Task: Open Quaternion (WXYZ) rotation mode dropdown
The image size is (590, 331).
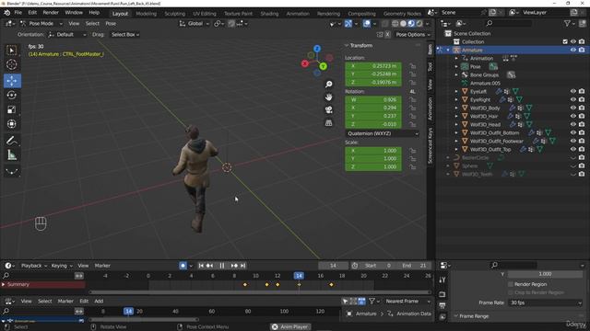Action: point(382,133)
